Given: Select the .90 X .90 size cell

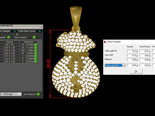Looking at the screenshot, I should click(x=9, y=45).
